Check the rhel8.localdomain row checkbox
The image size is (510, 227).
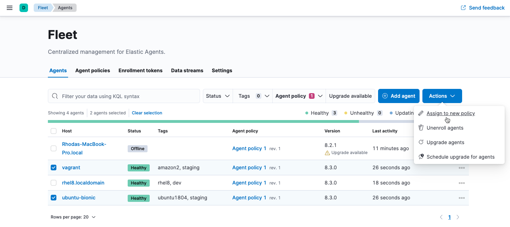[x=54, y=183]
